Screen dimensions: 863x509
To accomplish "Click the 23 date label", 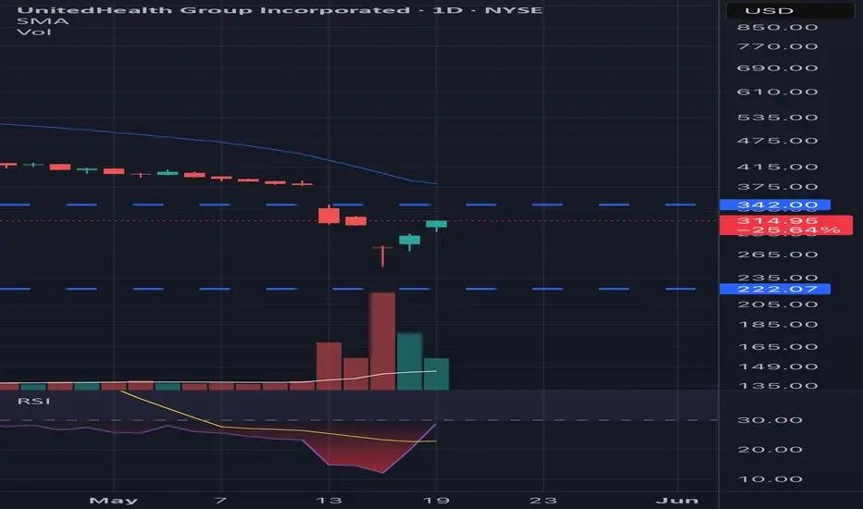I will point(544,500).
